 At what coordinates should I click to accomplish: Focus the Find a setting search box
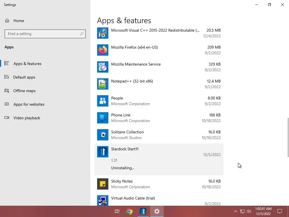click(45, 34)
